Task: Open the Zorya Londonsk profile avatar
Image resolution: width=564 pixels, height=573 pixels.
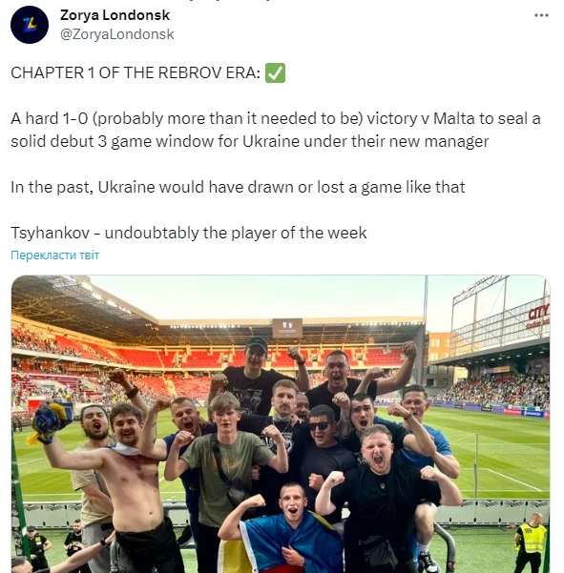Action: [x=30, y=25]
